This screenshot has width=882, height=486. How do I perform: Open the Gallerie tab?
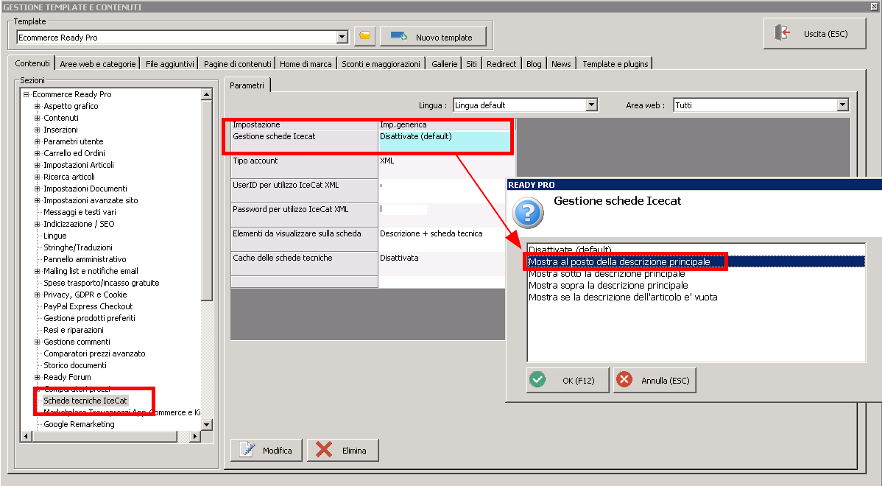point(445,64)
